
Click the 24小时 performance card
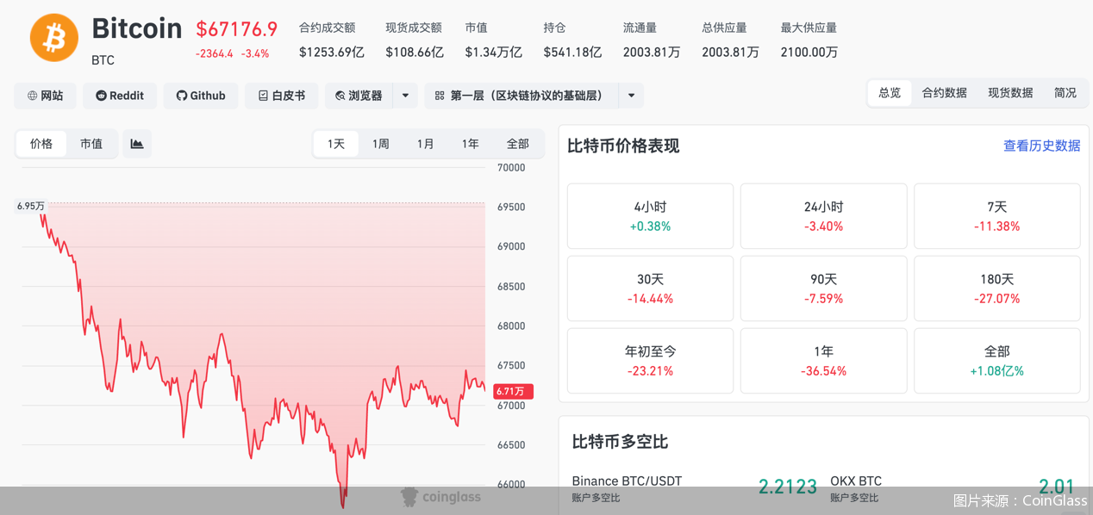click(824, 216)
